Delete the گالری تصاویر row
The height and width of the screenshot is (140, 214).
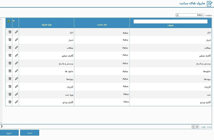pos(10,55)
